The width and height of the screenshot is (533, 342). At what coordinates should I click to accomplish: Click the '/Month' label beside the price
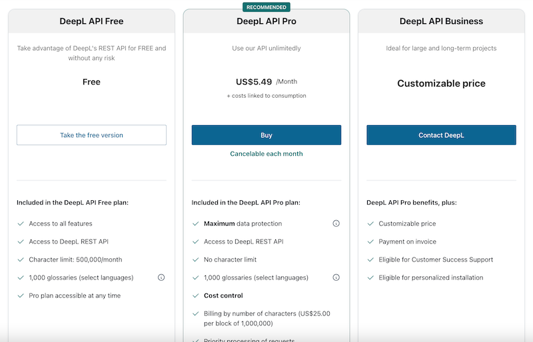click(286, 82)
